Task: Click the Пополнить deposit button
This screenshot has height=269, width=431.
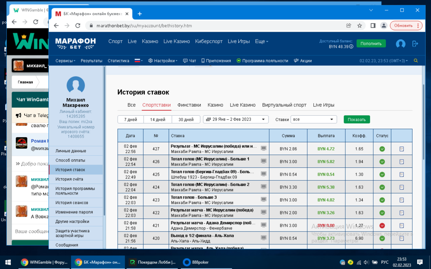Action: 371,43
